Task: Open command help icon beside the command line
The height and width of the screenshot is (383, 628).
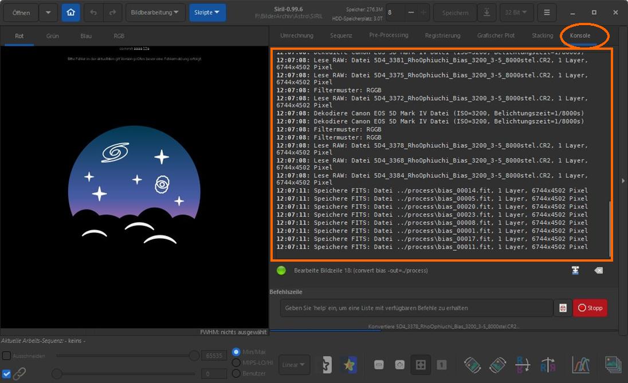Action: point(563,308)
